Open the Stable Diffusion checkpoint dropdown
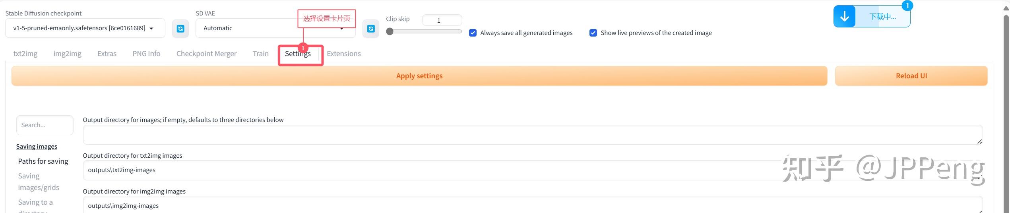 (85, 28)
